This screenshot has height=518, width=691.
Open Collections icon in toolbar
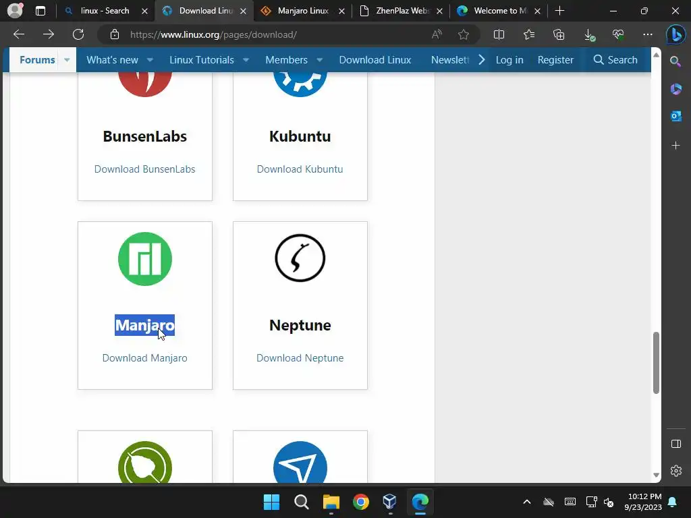click(558, 34)
